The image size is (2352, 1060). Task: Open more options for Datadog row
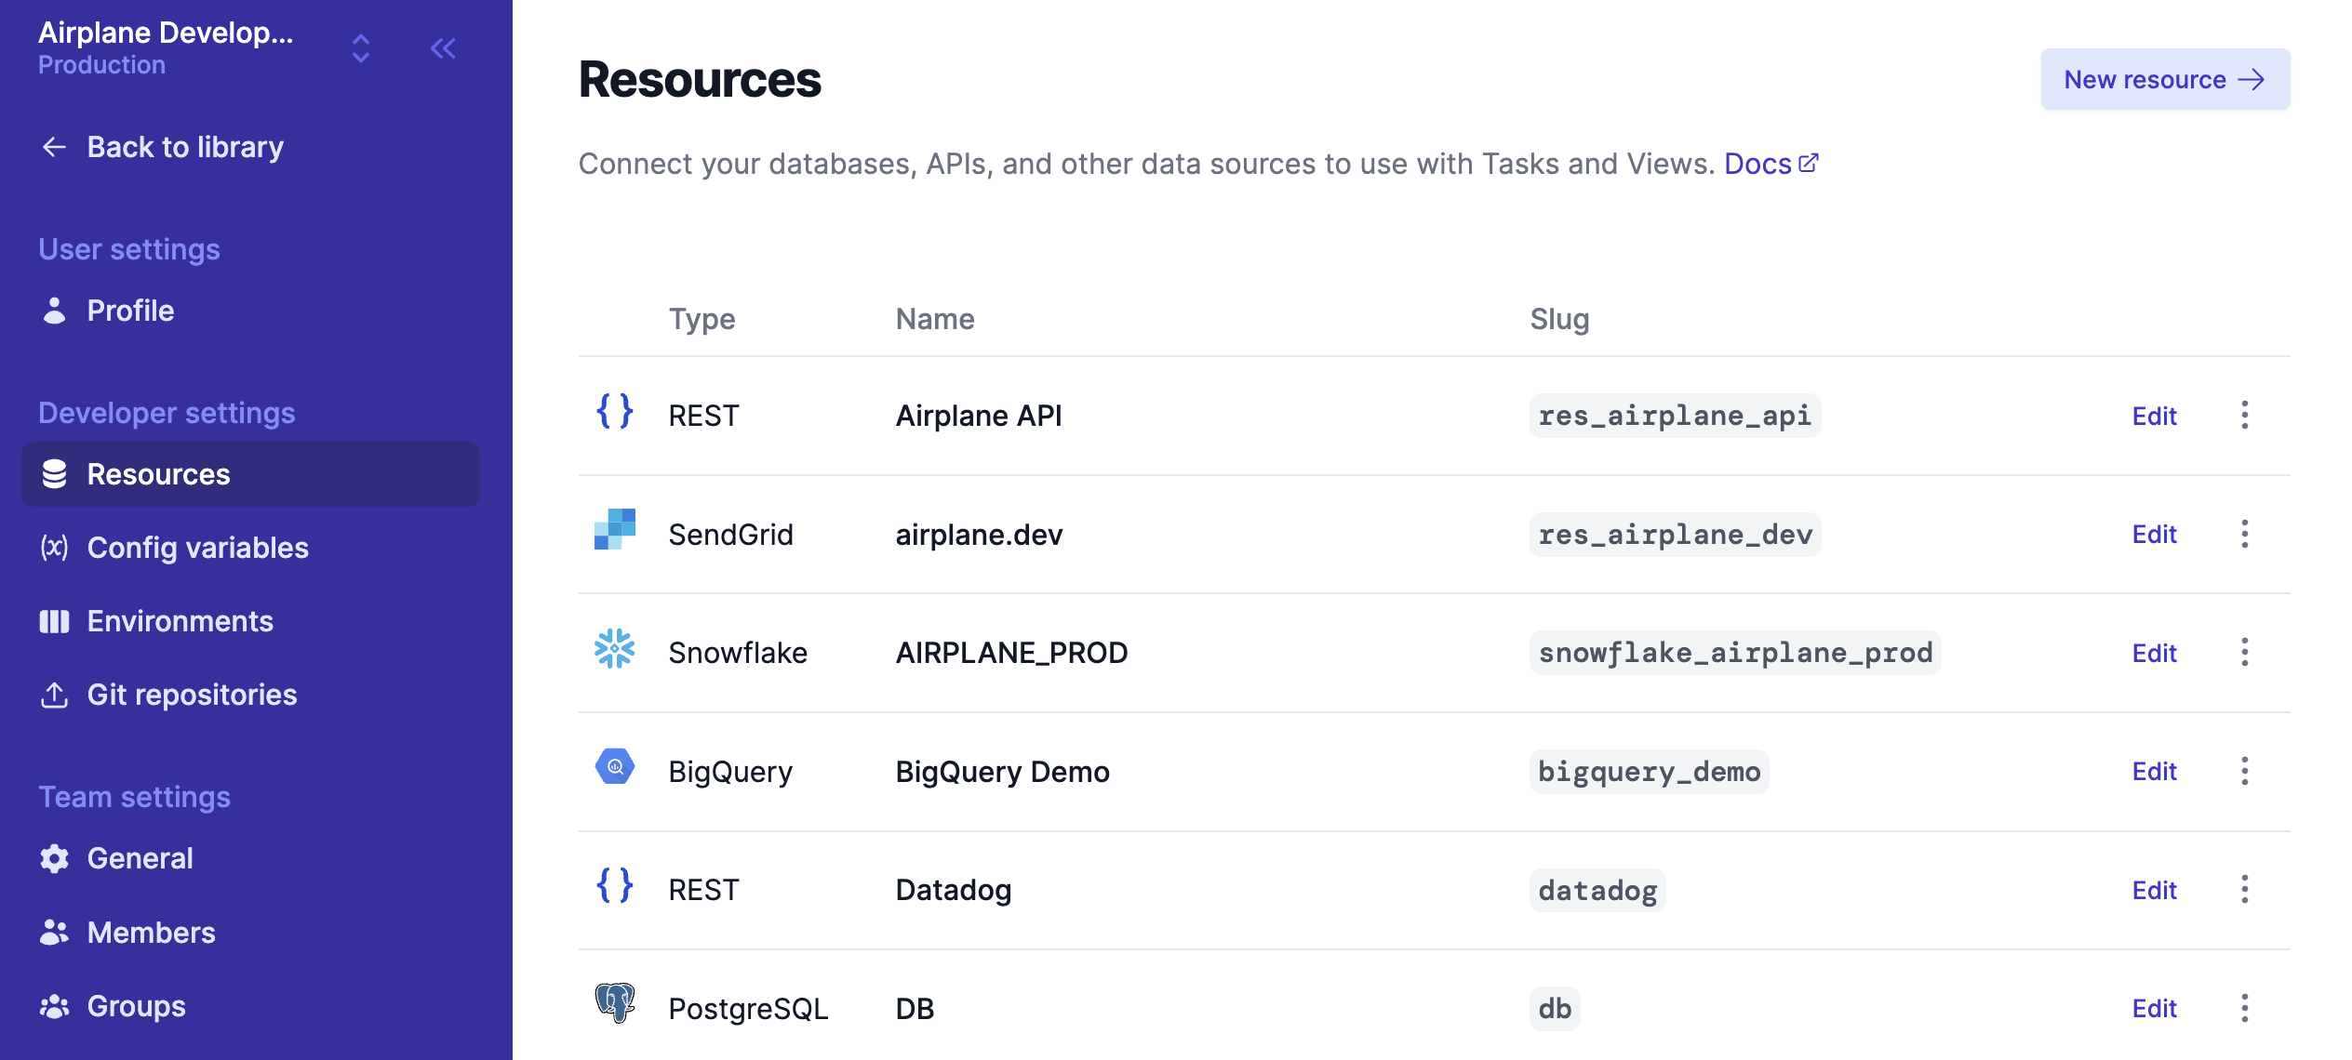click(2244, 889)
